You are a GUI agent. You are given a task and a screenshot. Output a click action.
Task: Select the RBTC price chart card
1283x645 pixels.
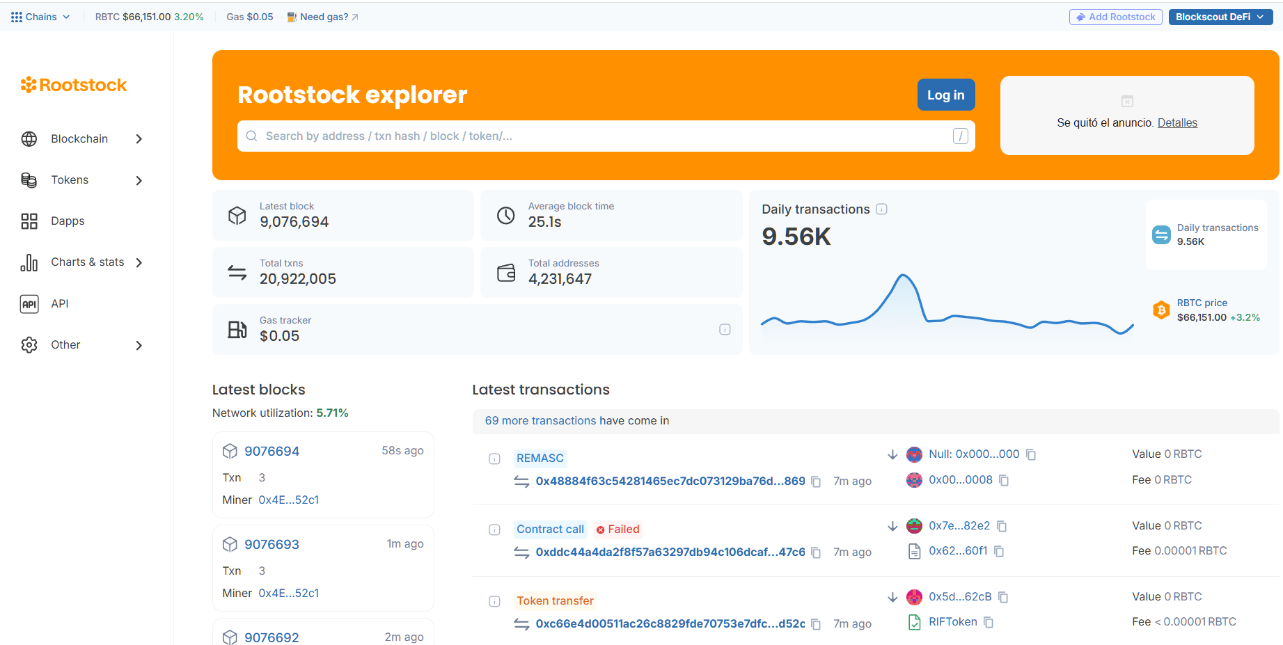1206,310
